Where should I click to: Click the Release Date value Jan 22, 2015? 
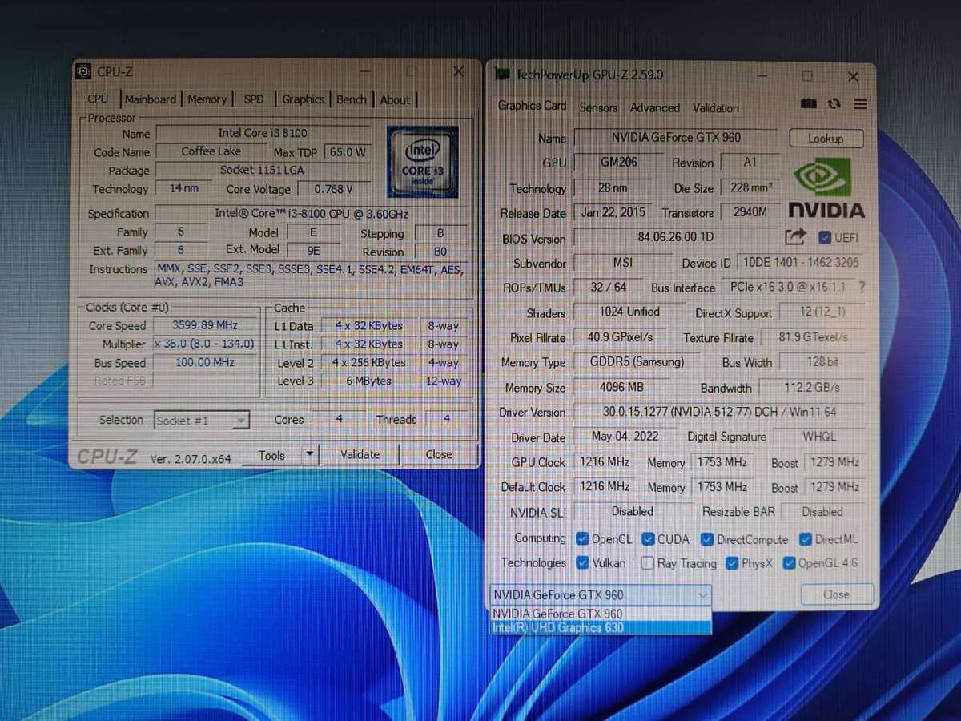click(613, 212)
